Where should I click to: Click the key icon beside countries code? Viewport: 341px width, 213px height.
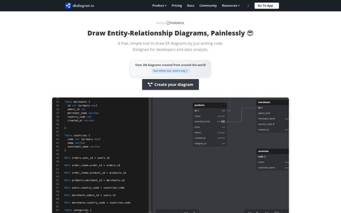point(265,157)
